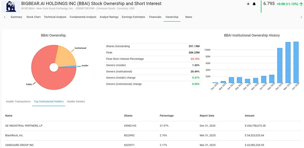Click the Jun 2023 bar in history chart
304x148 pixels.
[x=231, y=80]
